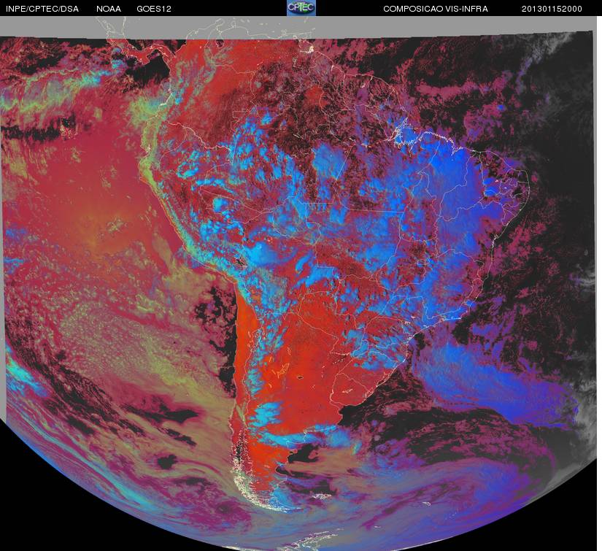Click the CPTEC logo in the header
602x551 pixels.
tap(301, 8)
